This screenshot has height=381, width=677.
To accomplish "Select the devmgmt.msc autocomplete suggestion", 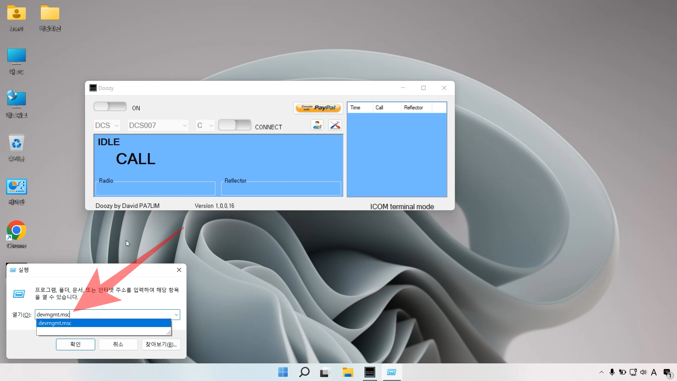I will pyautogui.click(x=104, y=323).
